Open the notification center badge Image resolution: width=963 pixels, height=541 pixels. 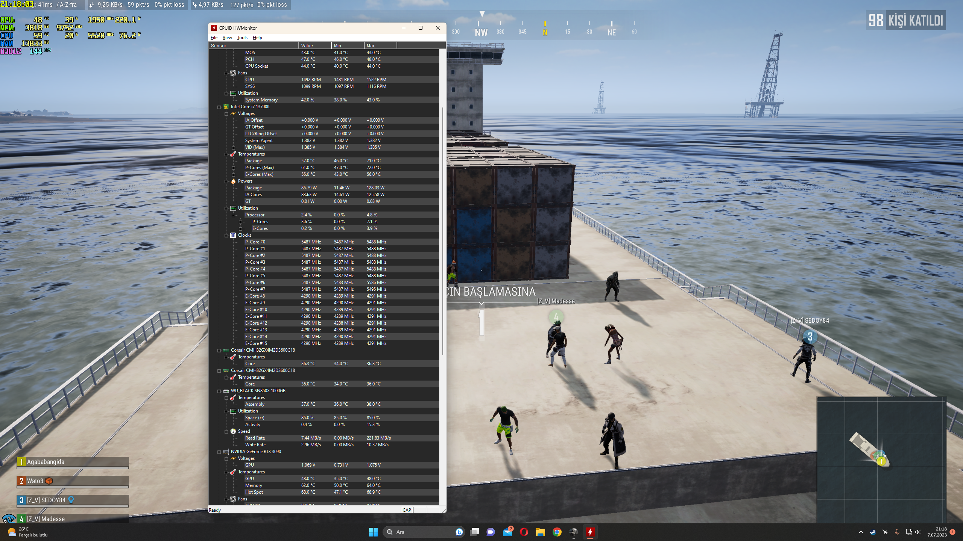pyautogui.click(x=952, y=532)
